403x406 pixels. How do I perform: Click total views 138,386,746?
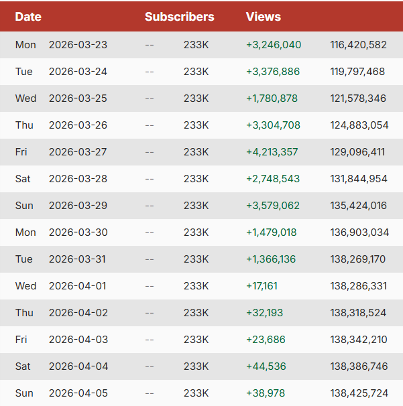click(x=359, y=366)
